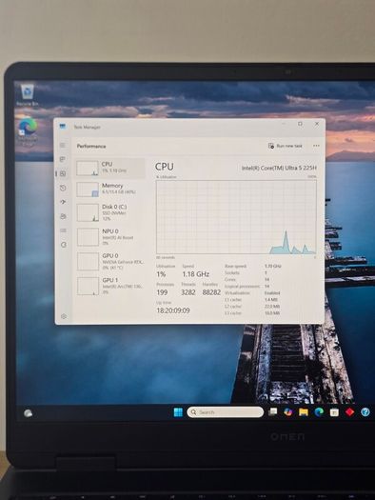Open the App history page icon

(63, 188)
